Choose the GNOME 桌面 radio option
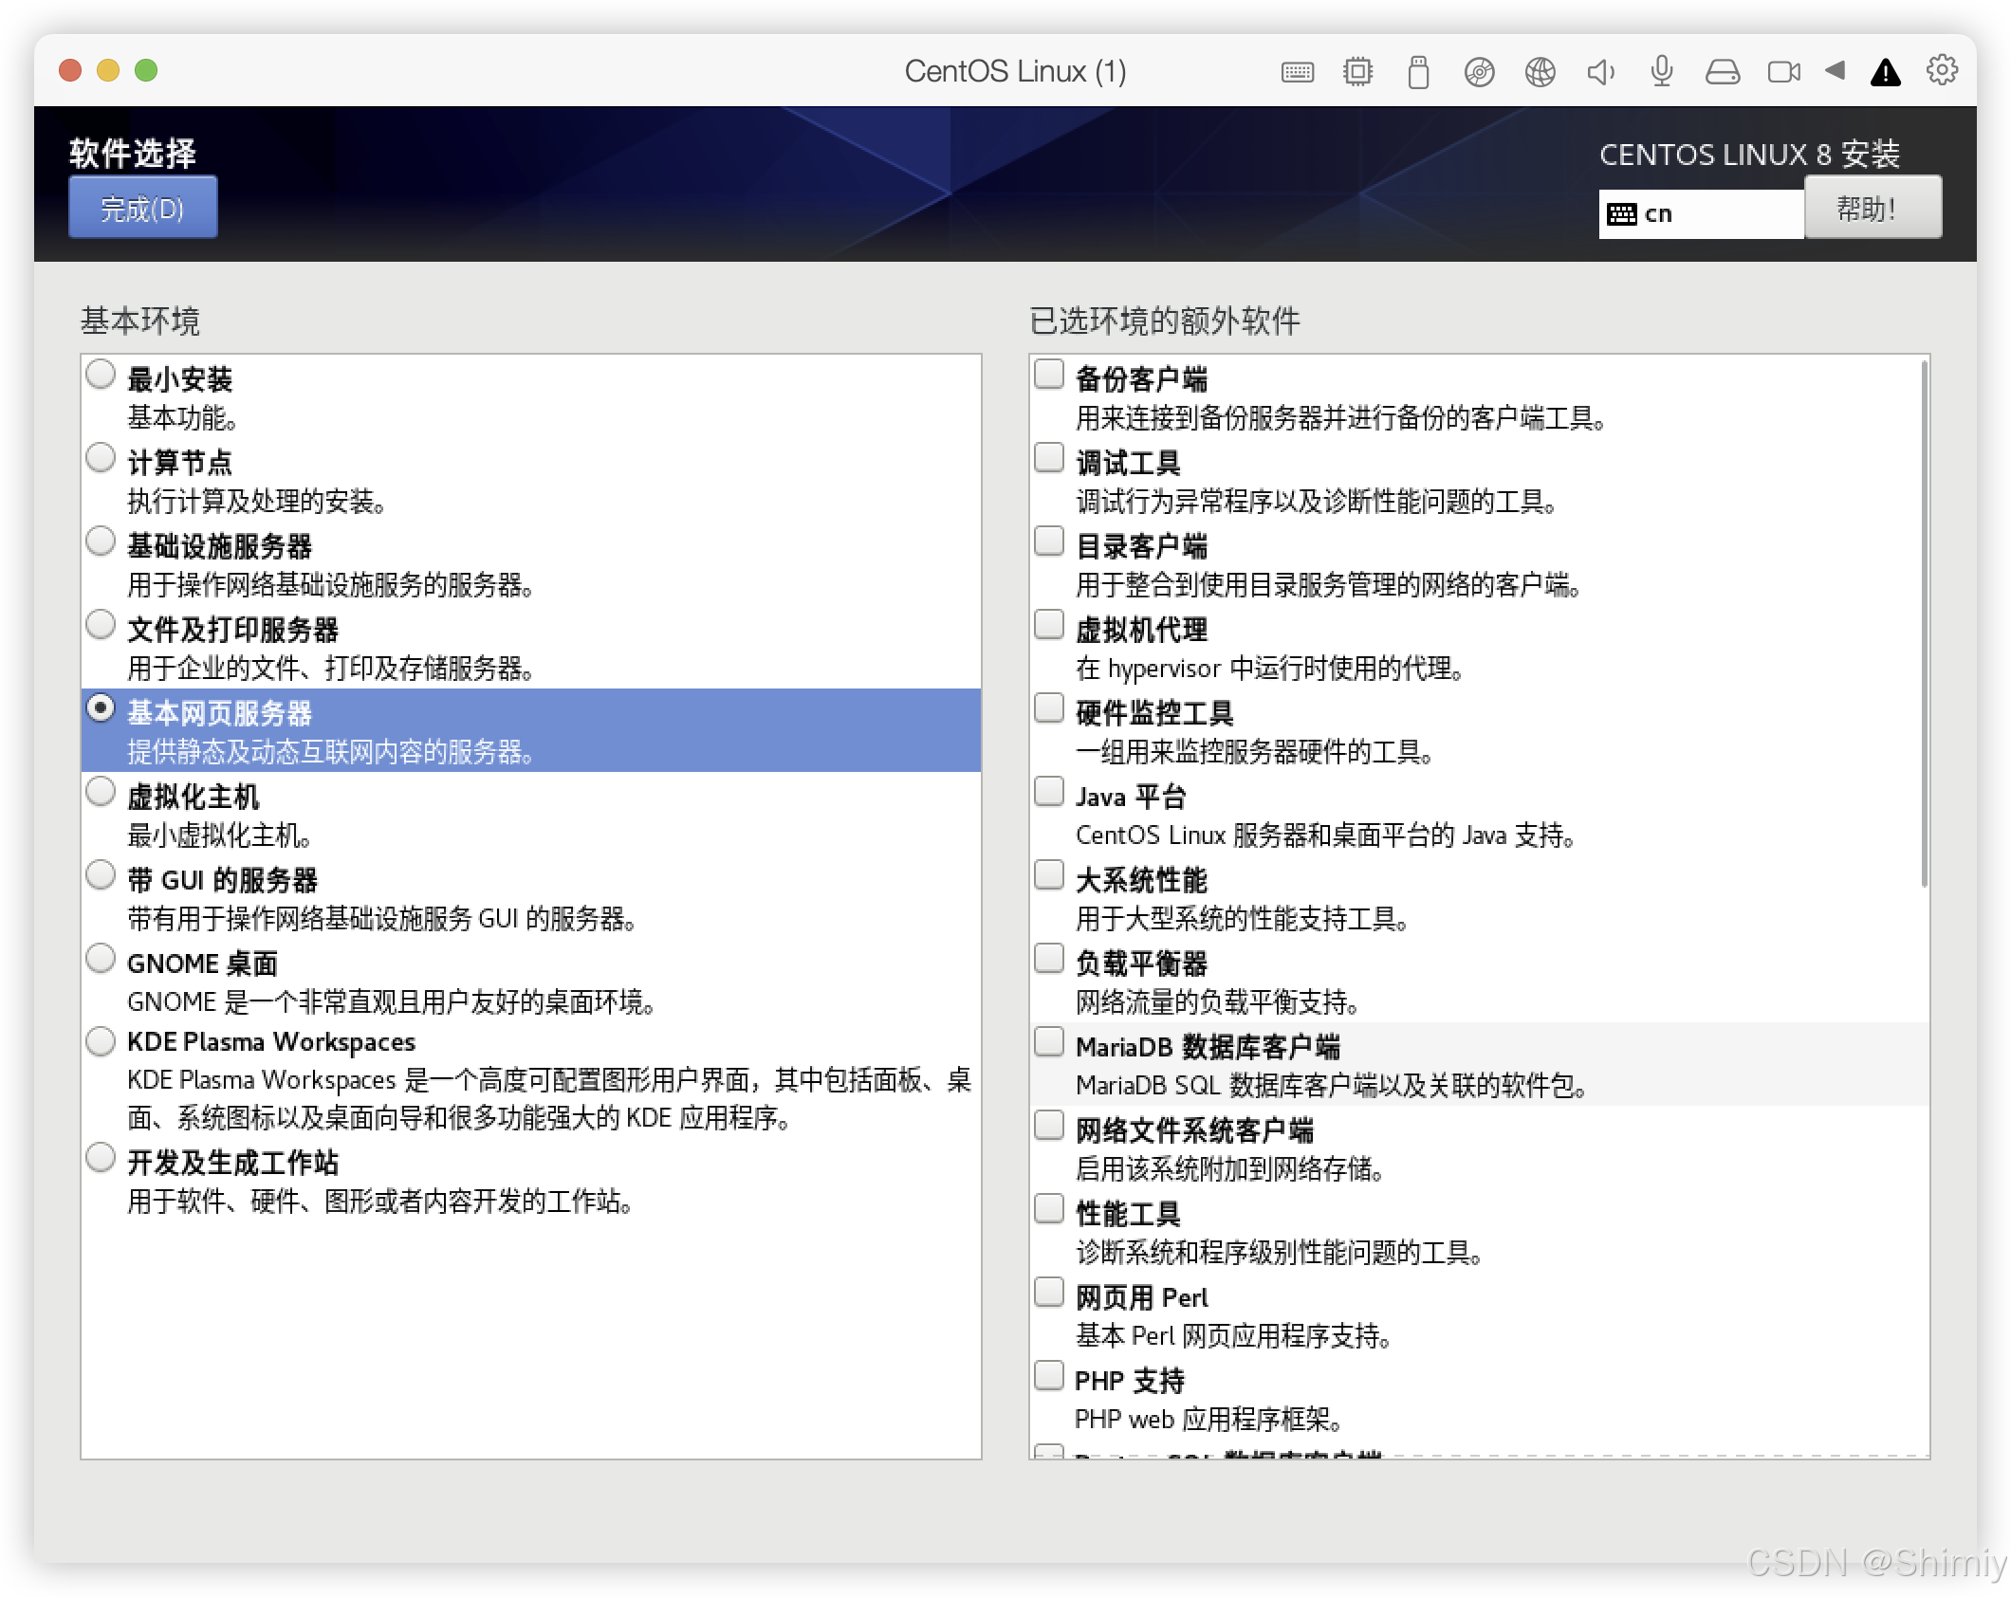Viewport: 2011px width, 1597px height. click(101, 959)
